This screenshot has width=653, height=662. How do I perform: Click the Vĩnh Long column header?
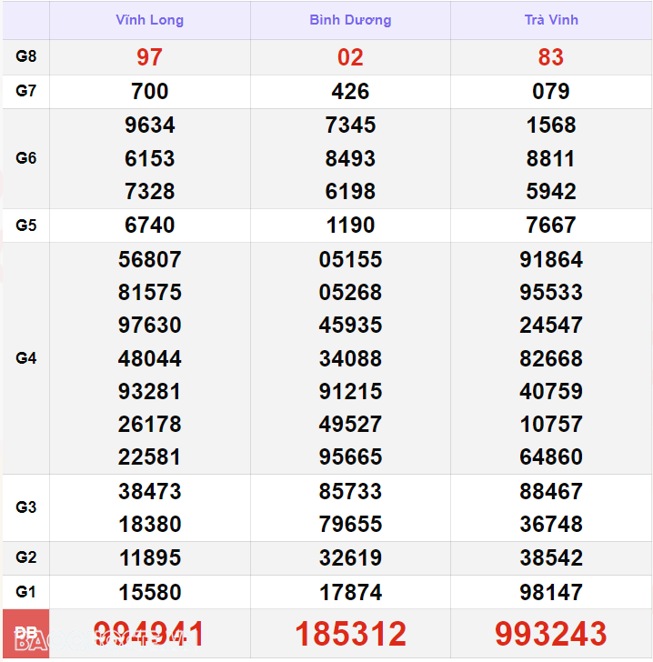(x=149, y=20)
